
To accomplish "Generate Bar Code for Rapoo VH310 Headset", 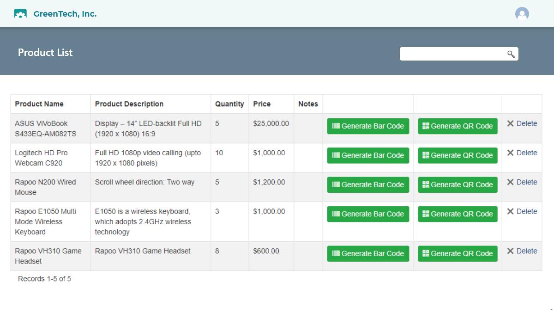I will (368, 254).
